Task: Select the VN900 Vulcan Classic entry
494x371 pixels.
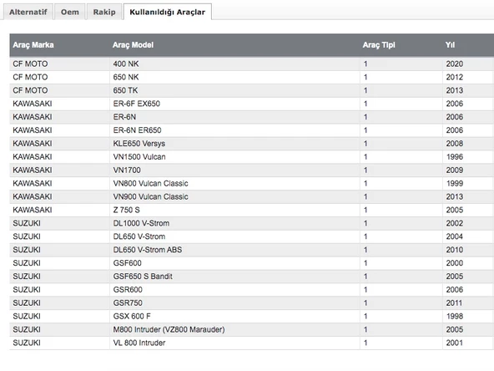Action: pyautogui.click(x=150, y=196)
